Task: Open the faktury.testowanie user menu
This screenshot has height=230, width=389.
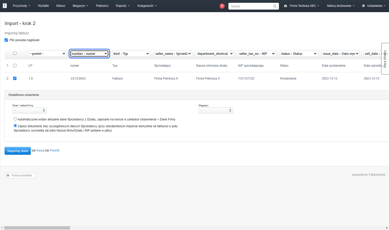Action: pos(341,6)
